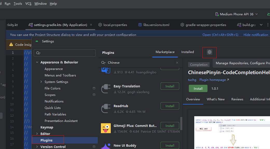Expand the System Settings node
270x149 pixels.
41,82
